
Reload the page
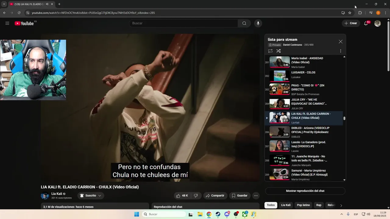[x=19, y=13]
